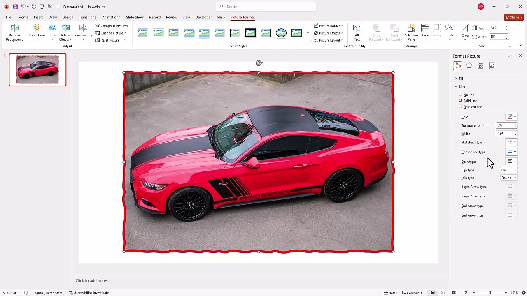Open the Picture Layout dropdown

(328, 40)
